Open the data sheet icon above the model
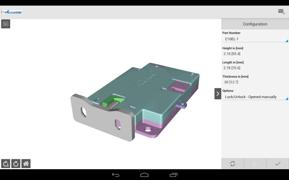289x180 pixels. tap(6, 24)
